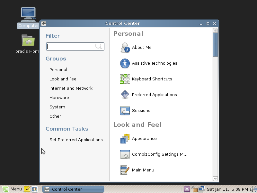This screenshot has width=257, height=193.
Task: Launch Assistive Technologies icon
Action: click(125, 63)
